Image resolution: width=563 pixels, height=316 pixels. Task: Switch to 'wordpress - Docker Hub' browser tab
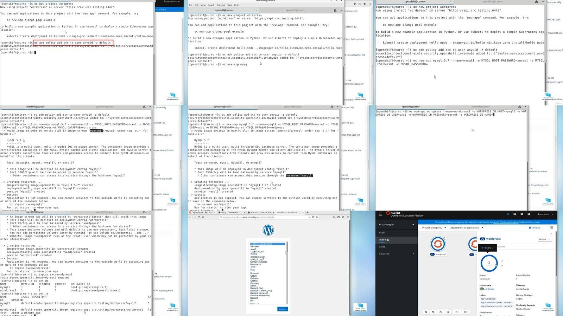point(261,212)
